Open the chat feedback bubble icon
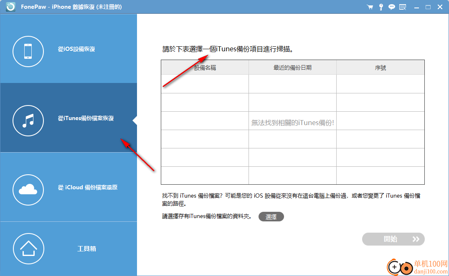Image resolution: width=449 pixels, height=276 pixels. tap(391, 7)
